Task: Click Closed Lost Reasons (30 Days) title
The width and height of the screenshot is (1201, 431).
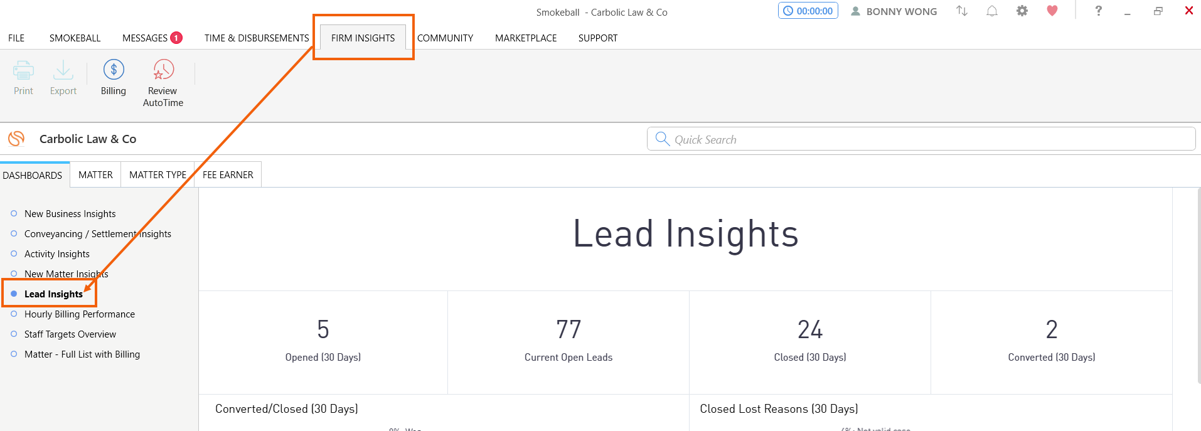Action: (x=779, y=409)
